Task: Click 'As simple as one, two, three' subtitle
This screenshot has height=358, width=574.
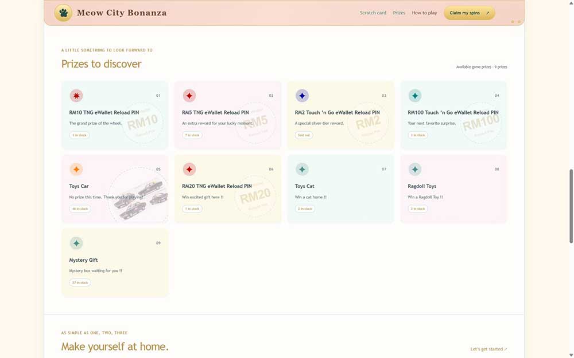Action: (x=95, y=333)
